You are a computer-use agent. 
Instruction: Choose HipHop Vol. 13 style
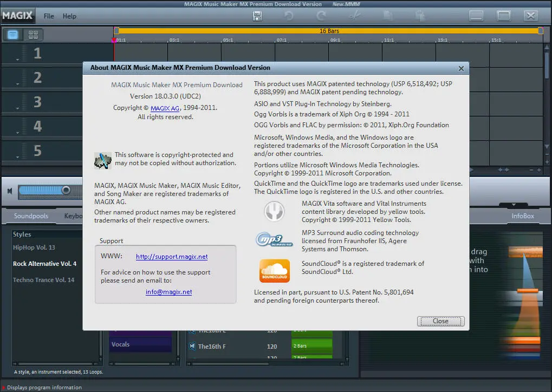(34, 247)
